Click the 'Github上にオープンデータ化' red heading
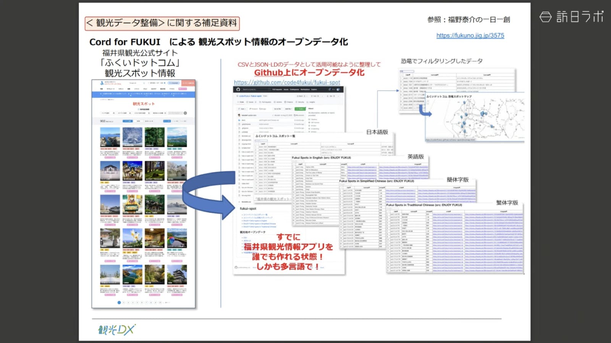Image resolution: width=611 pixels, height=343 pixels. pos(309,72)
